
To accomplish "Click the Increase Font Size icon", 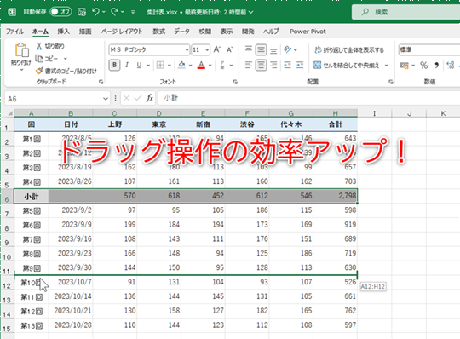I will (x=217, y=49).
